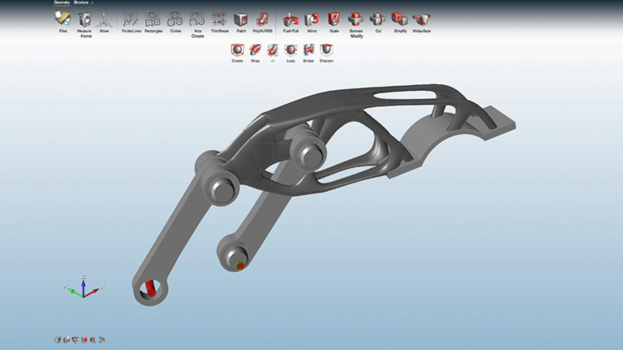Image resolution: width=623 pixels, height=350 pixels.
Task: Select the red pin in the lever hole
Action: point(150,289)
